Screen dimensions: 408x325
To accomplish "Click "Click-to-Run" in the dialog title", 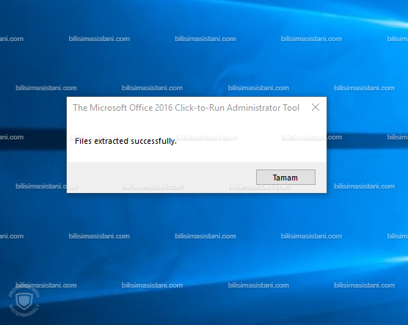I will click(x=200, y=108).
